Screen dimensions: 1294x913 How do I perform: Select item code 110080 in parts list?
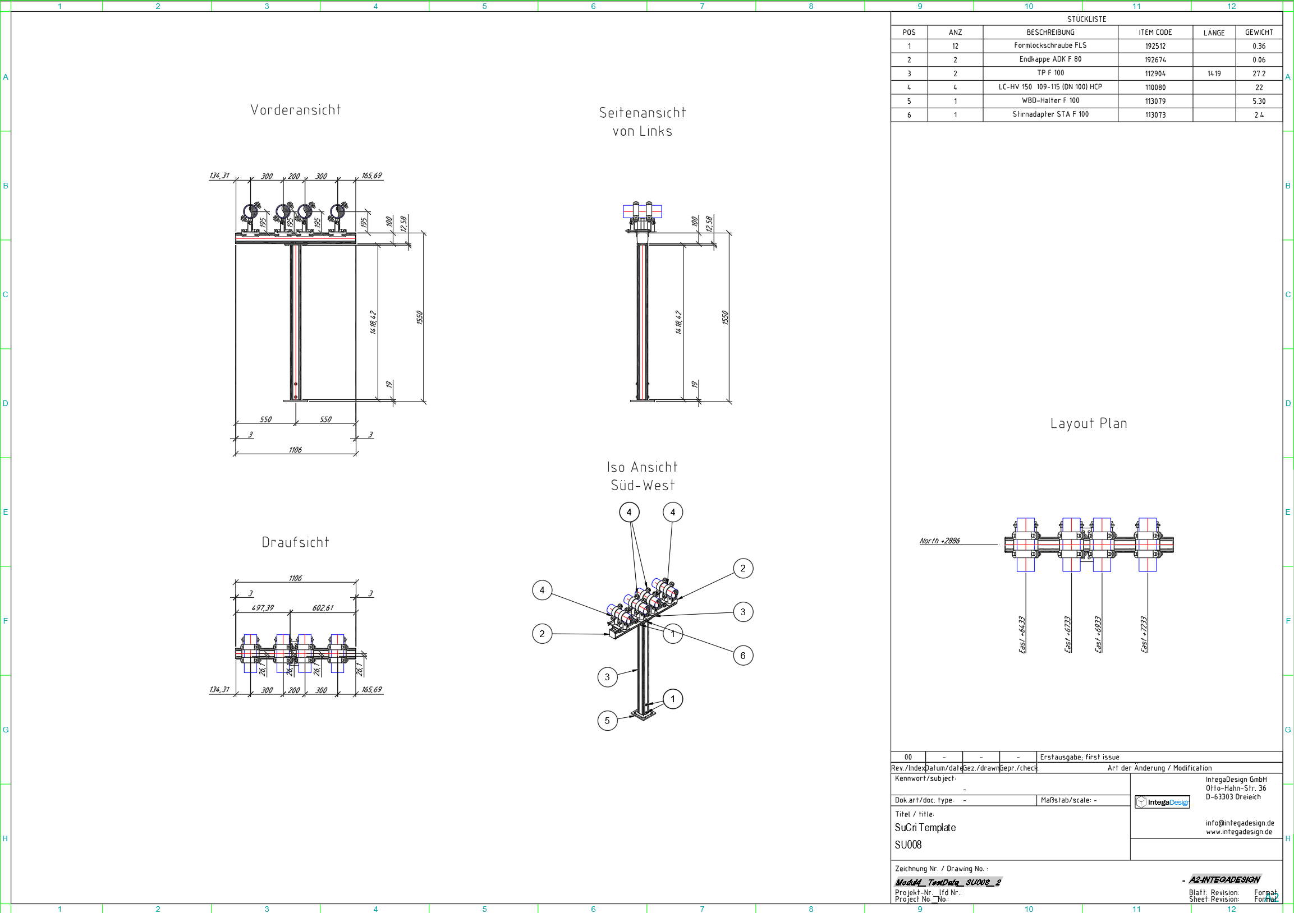click(x=1155, y=87)
